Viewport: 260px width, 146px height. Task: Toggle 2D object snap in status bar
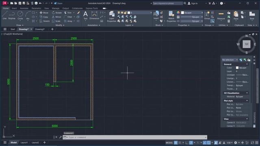click(209, 143)
